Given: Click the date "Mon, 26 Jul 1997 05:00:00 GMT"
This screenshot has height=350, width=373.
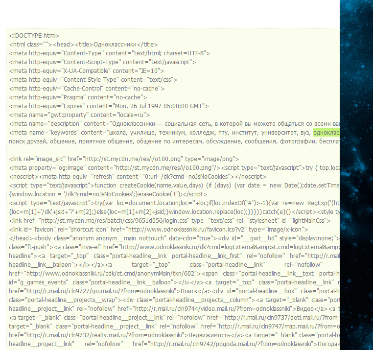Looking at the screenshot, I should click(159, 106).
